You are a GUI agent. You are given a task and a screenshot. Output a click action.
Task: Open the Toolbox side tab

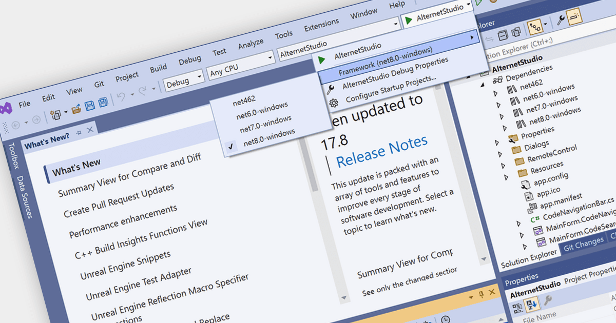coord(13,156)
